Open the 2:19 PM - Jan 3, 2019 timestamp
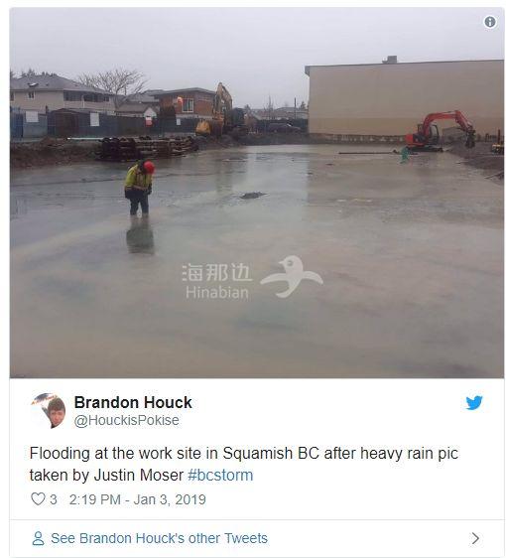The image size is (506, 558). pos(137,499)
